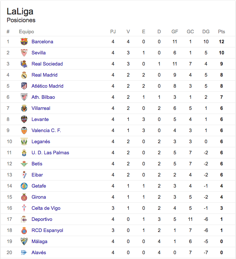The height and width of the screenshot is (259, 236).
Task: Click the Getafe blue crest icon
Action: pos(24,186)
